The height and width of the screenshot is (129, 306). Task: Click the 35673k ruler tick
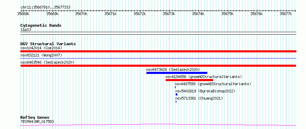169,14
